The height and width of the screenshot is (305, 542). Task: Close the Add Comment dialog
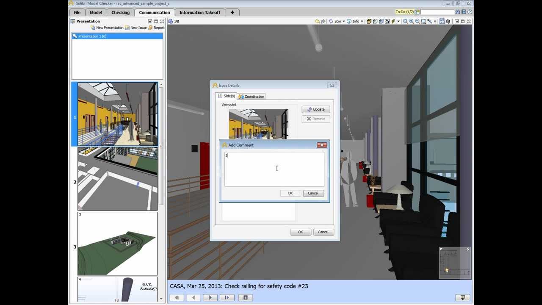322,145
